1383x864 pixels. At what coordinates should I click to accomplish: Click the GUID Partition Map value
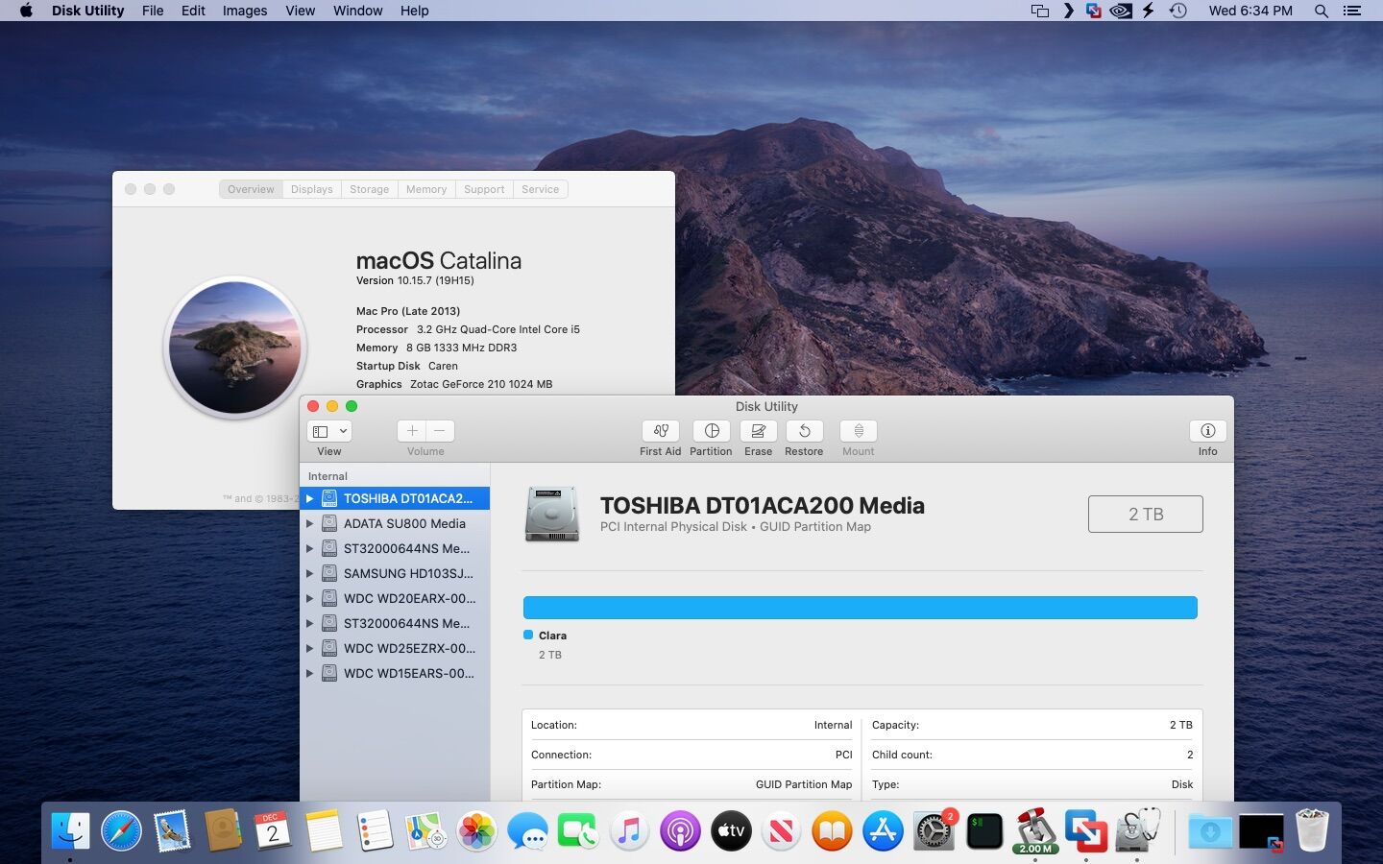click(x=803, y=784)
